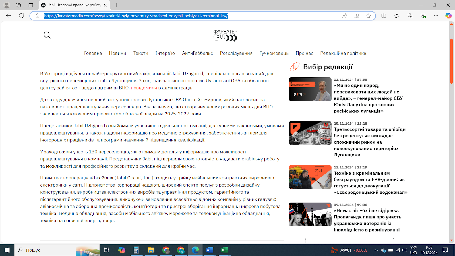Open Інтерв'ю menu item
Image resolution: width=455 pixels, height=256 pixels.
point(165,53)
